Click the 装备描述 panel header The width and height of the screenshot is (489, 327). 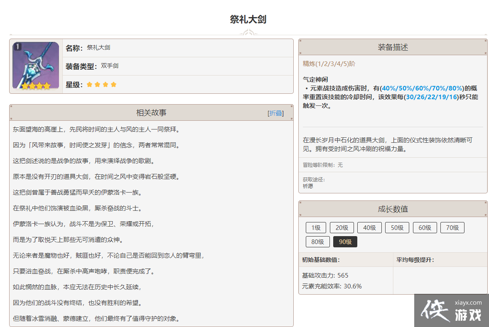[x=393, y=47]
